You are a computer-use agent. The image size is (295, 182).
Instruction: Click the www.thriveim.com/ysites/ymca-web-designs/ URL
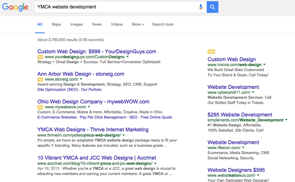point(79,135)
